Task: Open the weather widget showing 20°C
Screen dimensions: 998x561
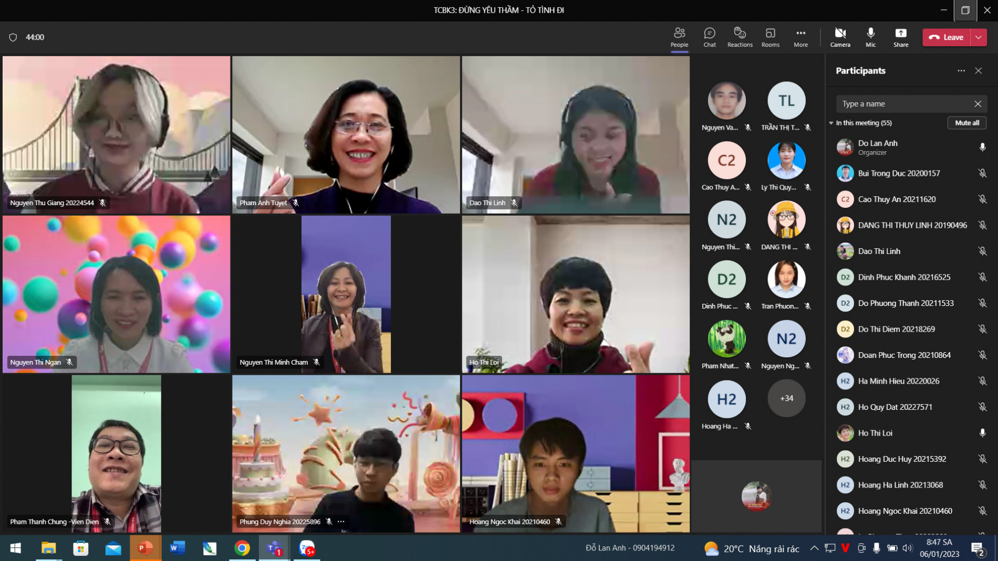Action: tap(751, 549)
